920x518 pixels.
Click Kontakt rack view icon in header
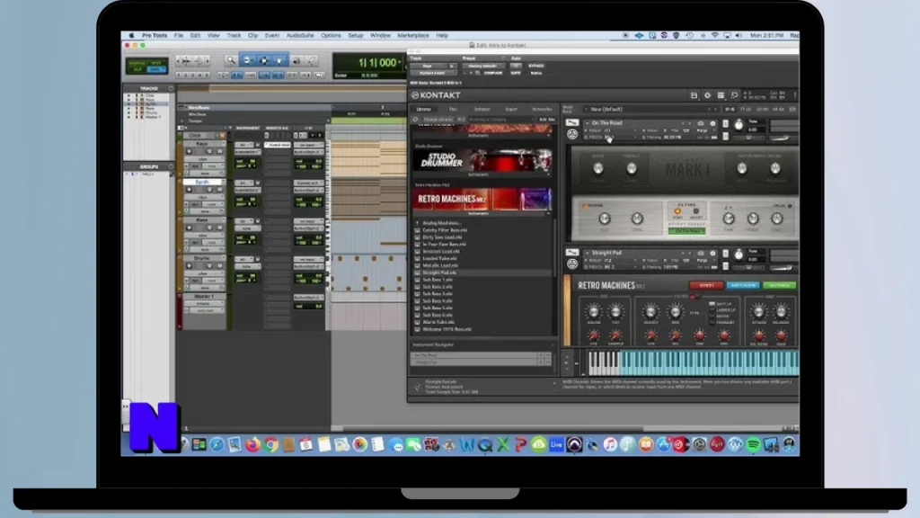(x=721, y=95)
